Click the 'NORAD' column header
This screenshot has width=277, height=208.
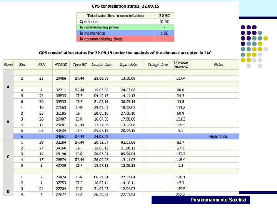click(61, 65)
